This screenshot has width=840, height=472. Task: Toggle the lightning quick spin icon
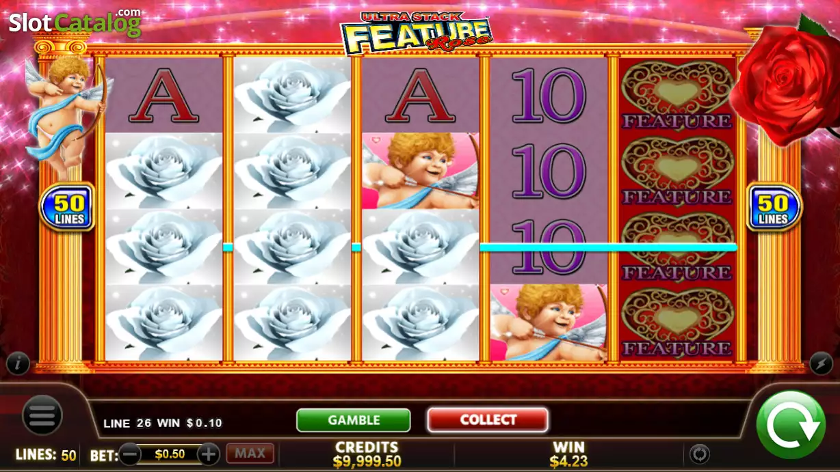coord(821,363)
